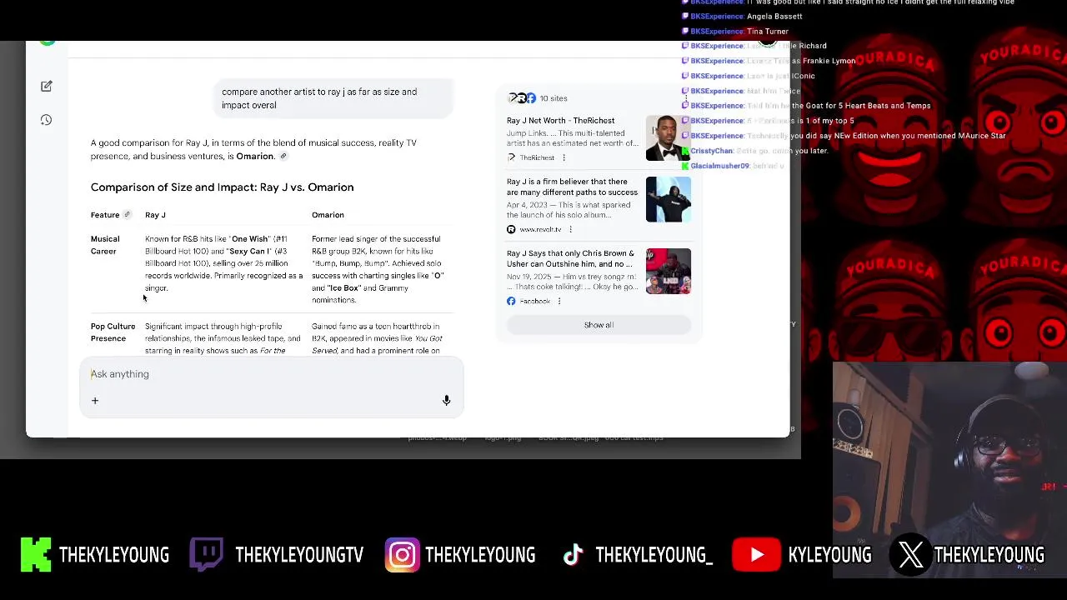Click X logo in bottom banner
Image resolution: width=1067 pixels, height=600 pixels.
[911, 555]
